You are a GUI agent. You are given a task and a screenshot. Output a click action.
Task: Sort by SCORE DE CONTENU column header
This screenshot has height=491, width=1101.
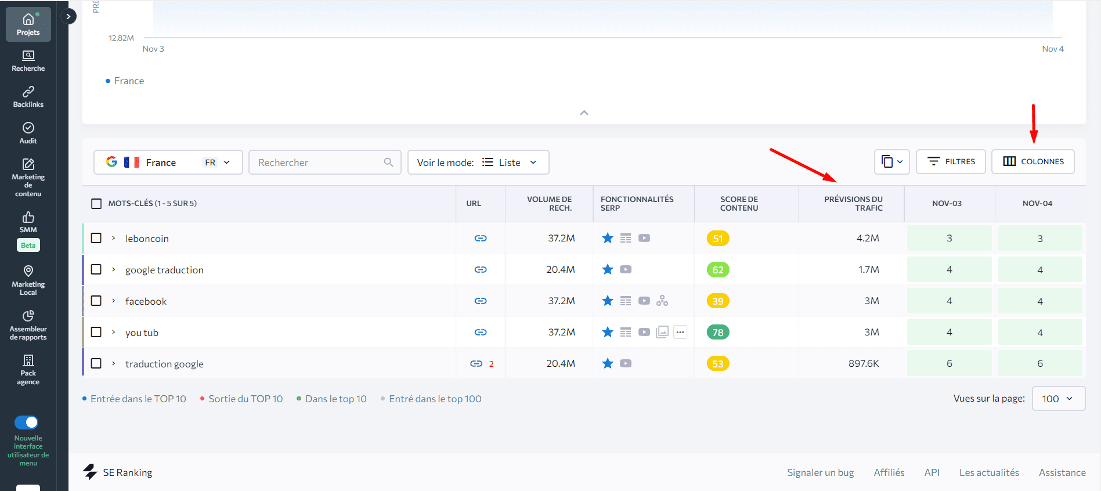tap(739, 204)
